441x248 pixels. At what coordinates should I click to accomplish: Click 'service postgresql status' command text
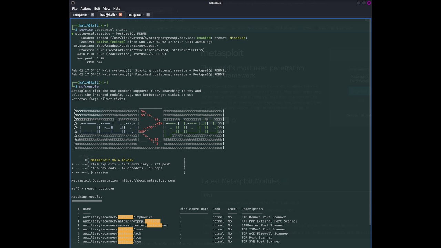tap(103, 30)
